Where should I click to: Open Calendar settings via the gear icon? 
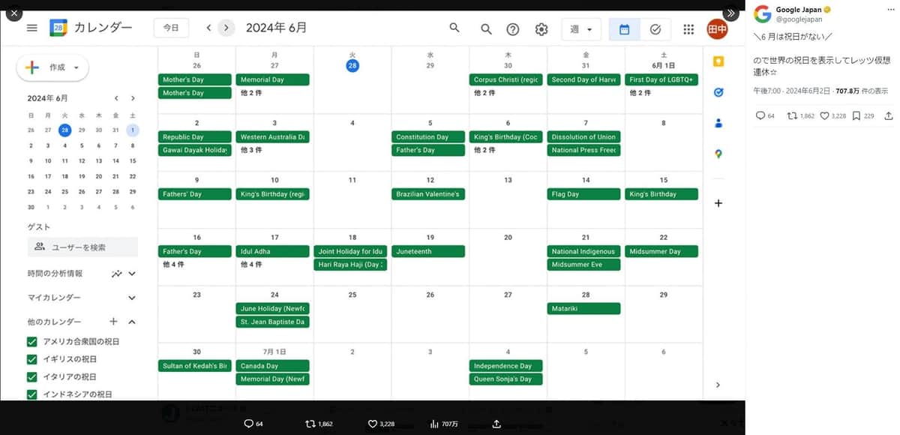coord(541,28)
